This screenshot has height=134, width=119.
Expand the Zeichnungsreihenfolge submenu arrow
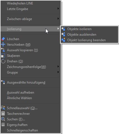click(58, 67)
